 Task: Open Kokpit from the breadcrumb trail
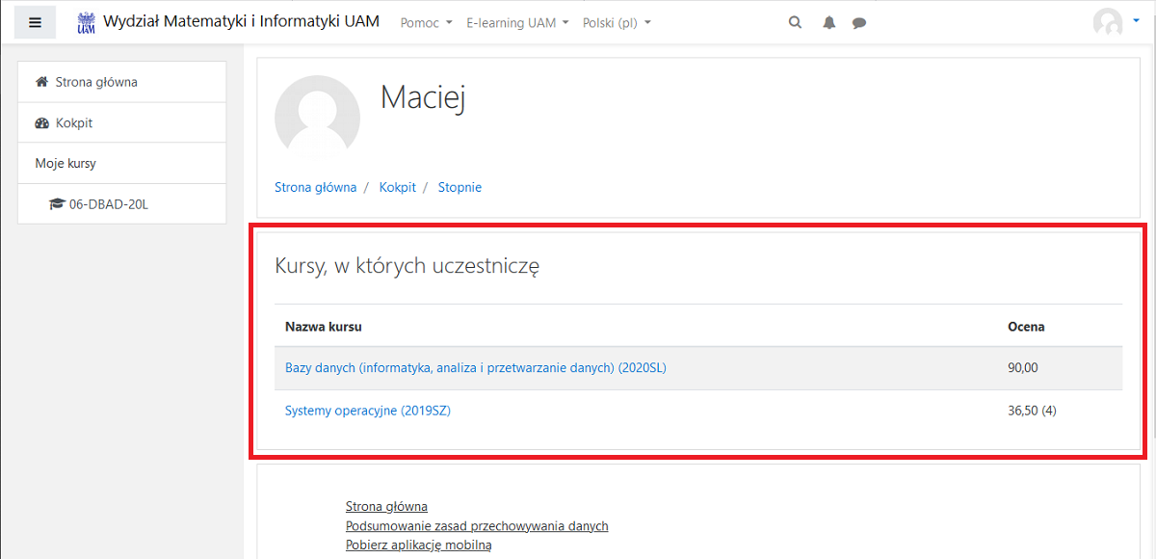pos(397,186)
